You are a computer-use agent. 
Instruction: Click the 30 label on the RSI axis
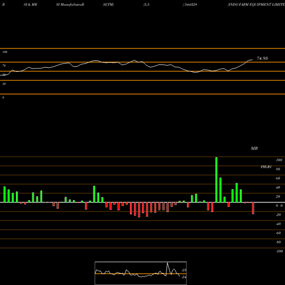pyautogui.click(x=4, y=84)
